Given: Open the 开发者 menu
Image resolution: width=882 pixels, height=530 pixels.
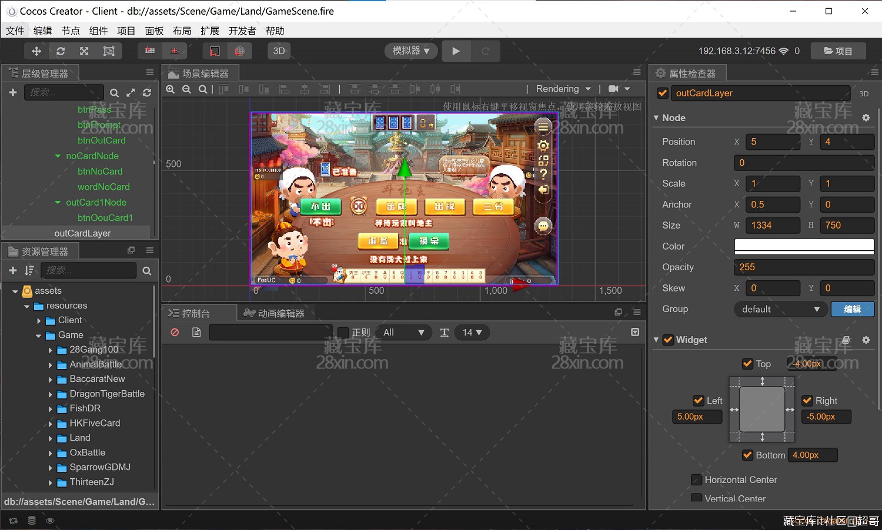Looking at the screenshot, I should click(x=242, y=31).
